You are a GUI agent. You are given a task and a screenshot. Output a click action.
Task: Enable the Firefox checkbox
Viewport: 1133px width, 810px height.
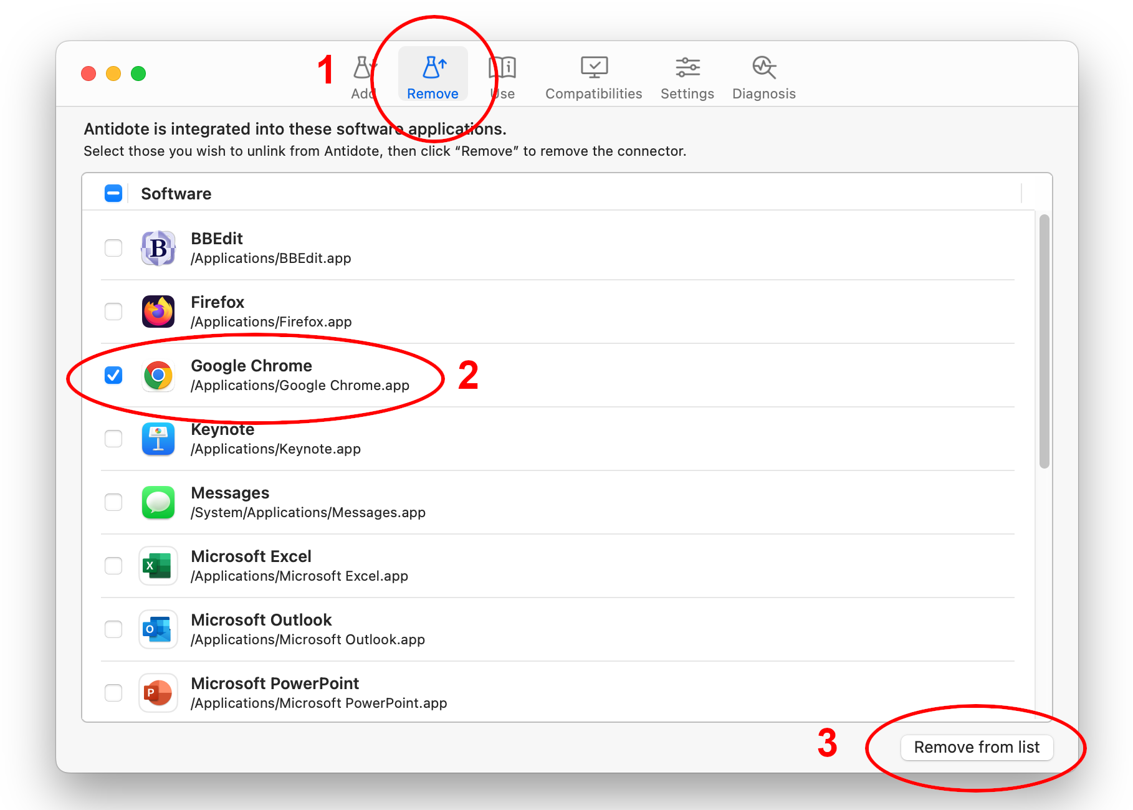tap(113, 312)
